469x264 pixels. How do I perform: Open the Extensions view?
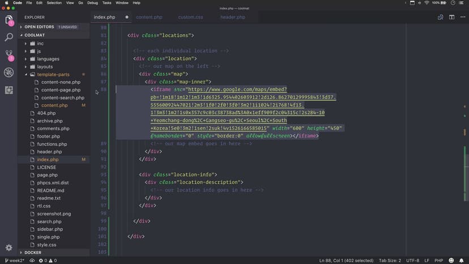[8, 90]
